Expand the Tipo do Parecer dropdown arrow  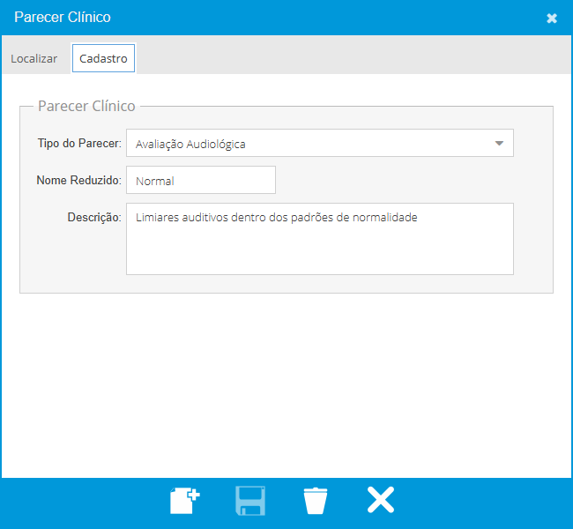499,143
